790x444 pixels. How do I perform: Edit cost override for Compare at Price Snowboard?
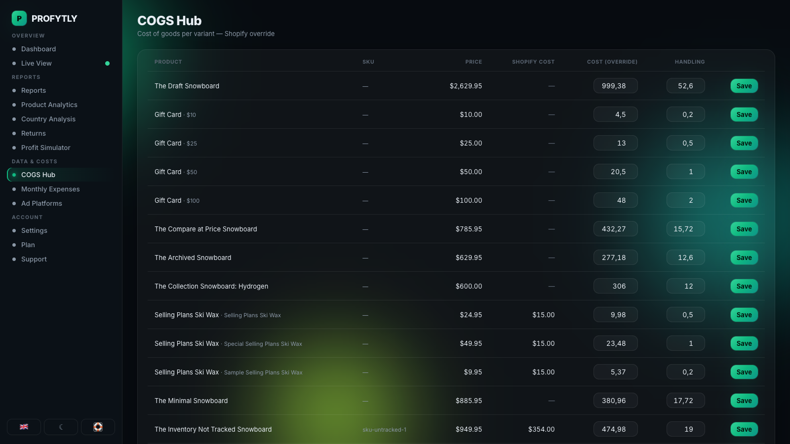615,229
